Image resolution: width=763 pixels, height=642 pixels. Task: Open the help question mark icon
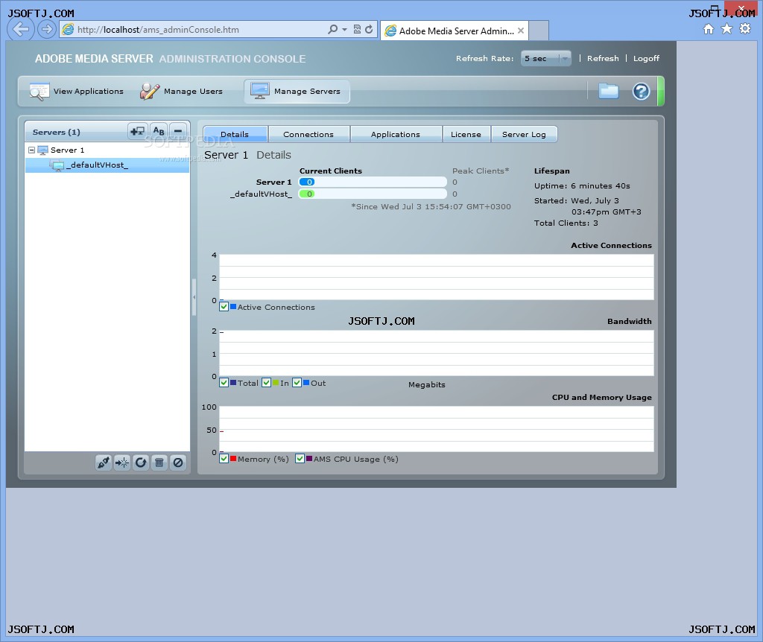click(x=641, y=91)
